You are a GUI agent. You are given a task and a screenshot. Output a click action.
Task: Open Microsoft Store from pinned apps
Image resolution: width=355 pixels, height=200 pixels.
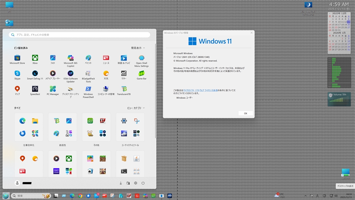coord(17,58)
